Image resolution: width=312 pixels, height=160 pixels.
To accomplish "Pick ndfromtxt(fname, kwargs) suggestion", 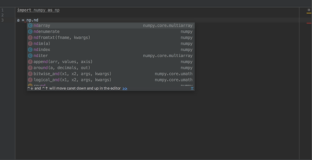I will (111, 37).
